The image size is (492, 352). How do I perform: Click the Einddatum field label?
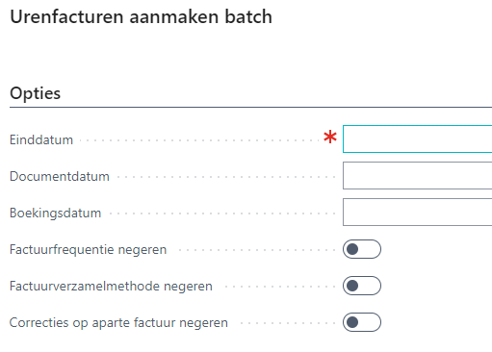41,140
